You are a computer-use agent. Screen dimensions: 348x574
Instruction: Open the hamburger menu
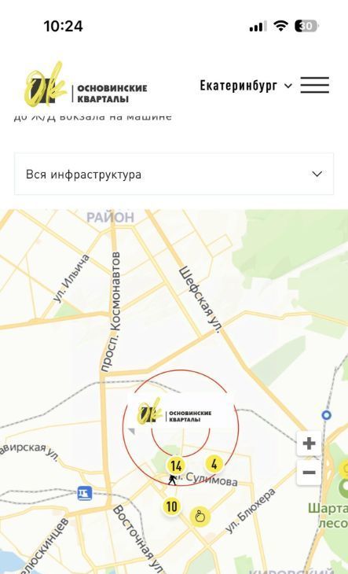315,85
